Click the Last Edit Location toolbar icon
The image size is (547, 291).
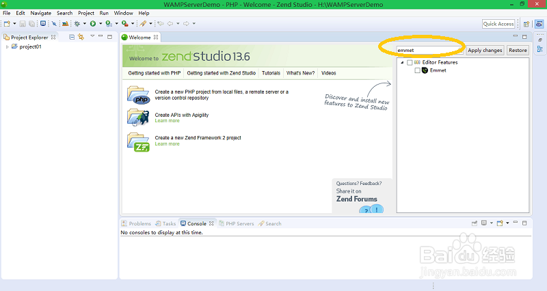click(x=161, y=24)
